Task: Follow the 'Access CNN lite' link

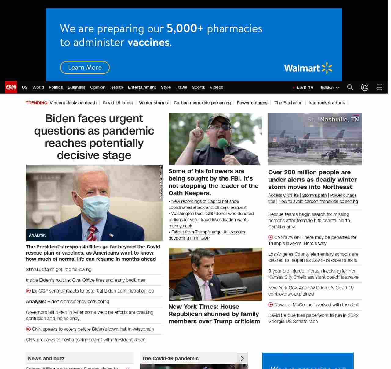Action: click(x=283, y=195)
